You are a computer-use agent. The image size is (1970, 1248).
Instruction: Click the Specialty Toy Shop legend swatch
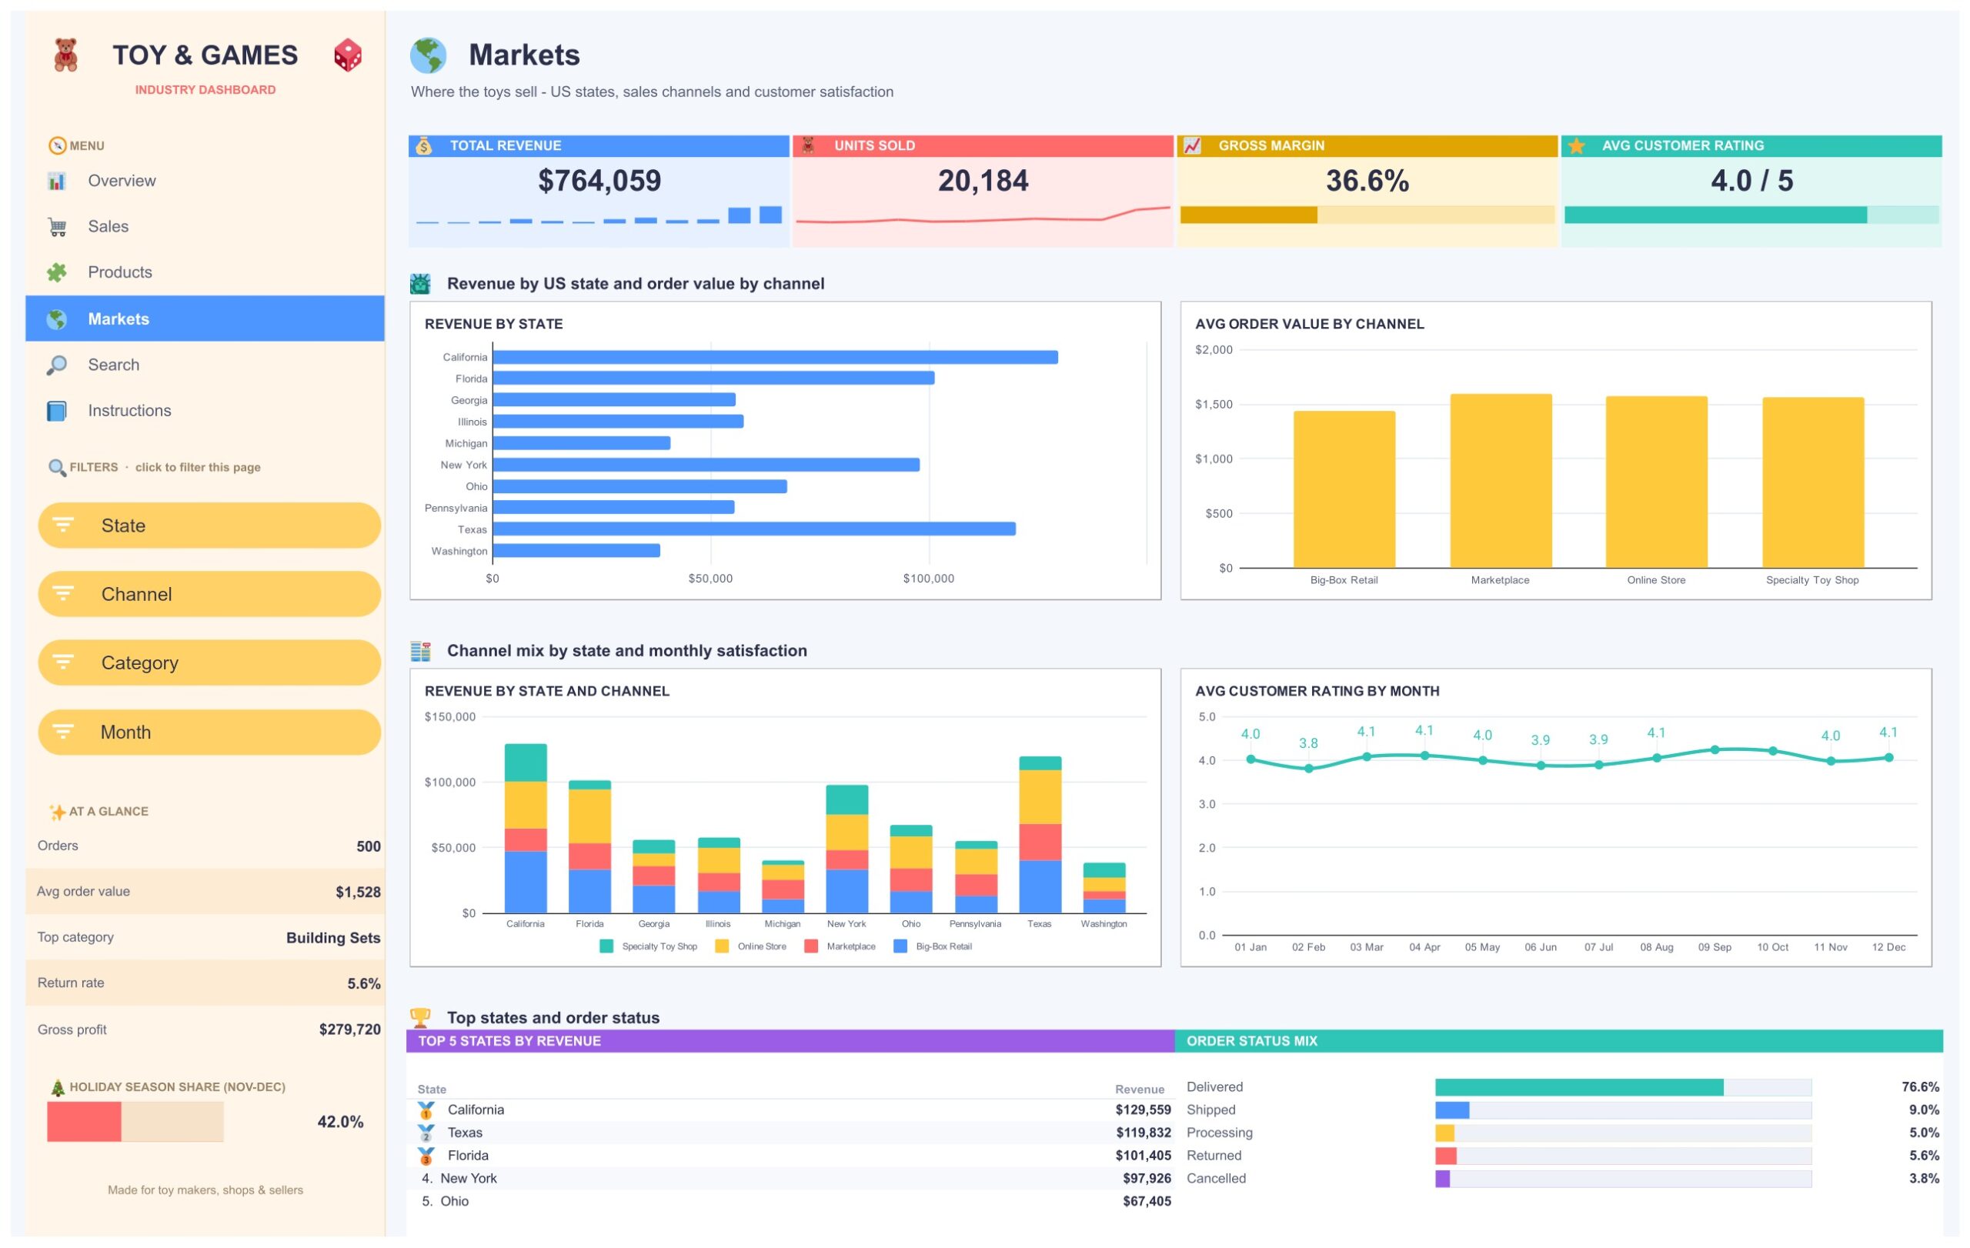(606, 946)
